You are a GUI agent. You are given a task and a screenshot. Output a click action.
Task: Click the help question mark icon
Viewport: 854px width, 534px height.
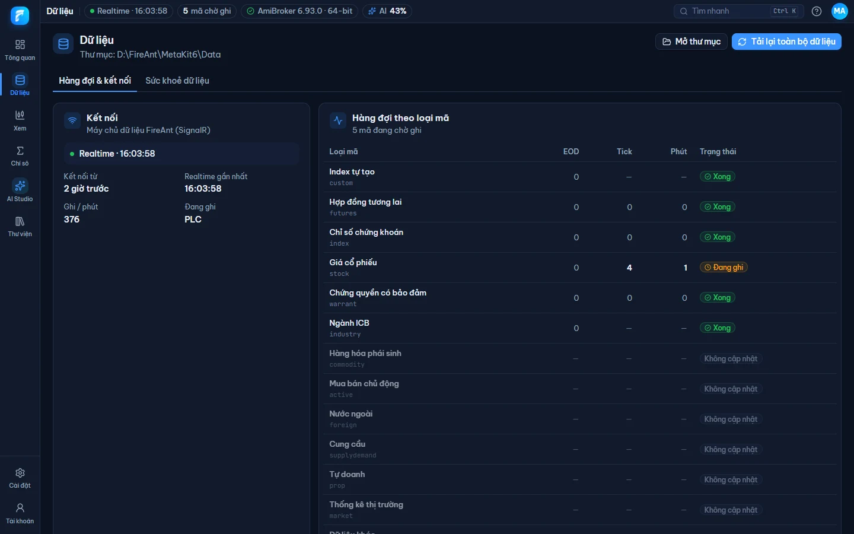coord(817,11)
